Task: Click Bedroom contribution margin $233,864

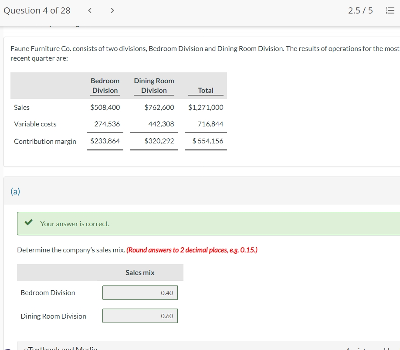Action: point(105,141)
